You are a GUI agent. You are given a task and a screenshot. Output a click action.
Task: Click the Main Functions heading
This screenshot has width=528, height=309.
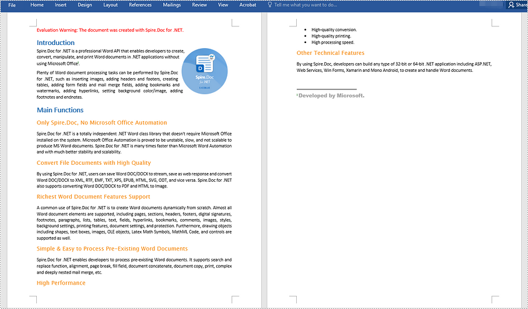60,110
